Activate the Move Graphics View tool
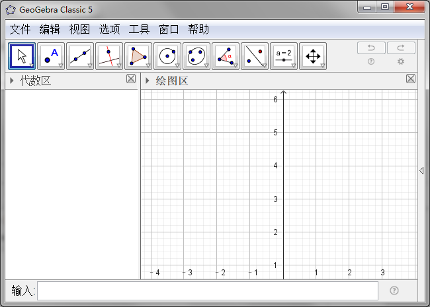Viewport: 430px width, 307px height. click(313, 56)
